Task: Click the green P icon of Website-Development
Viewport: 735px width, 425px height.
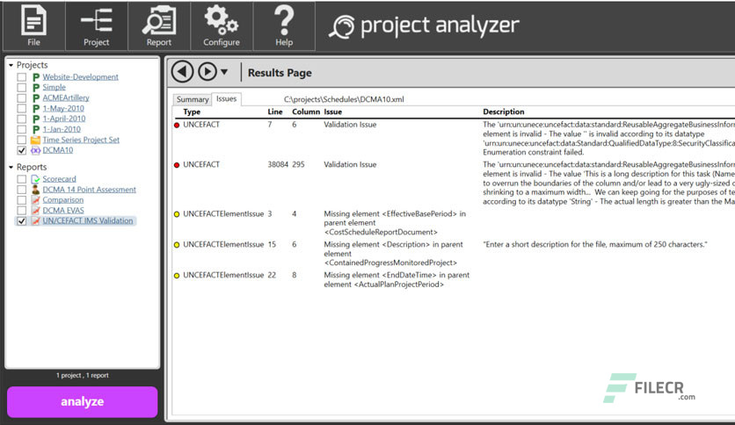Action: pyautogui.click(x=36, y=77)
